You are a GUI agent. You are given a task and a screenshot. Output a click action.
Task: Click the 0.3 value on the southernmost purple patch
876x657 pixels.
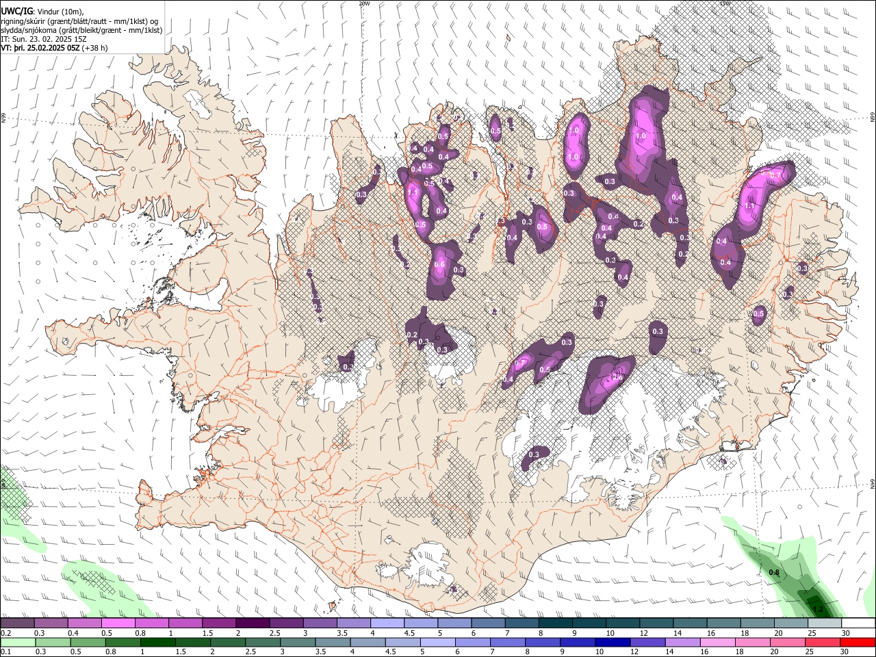[x=534, y=454]
